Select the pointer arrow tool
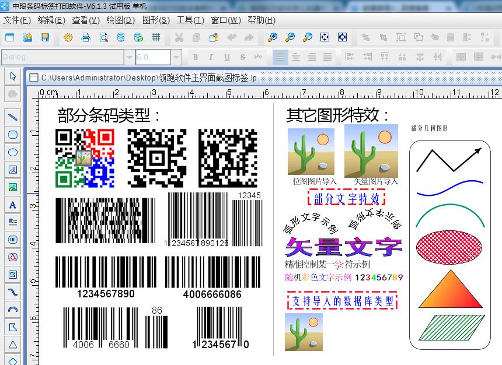This screenshot has height=365, width=502. [13, 76]
